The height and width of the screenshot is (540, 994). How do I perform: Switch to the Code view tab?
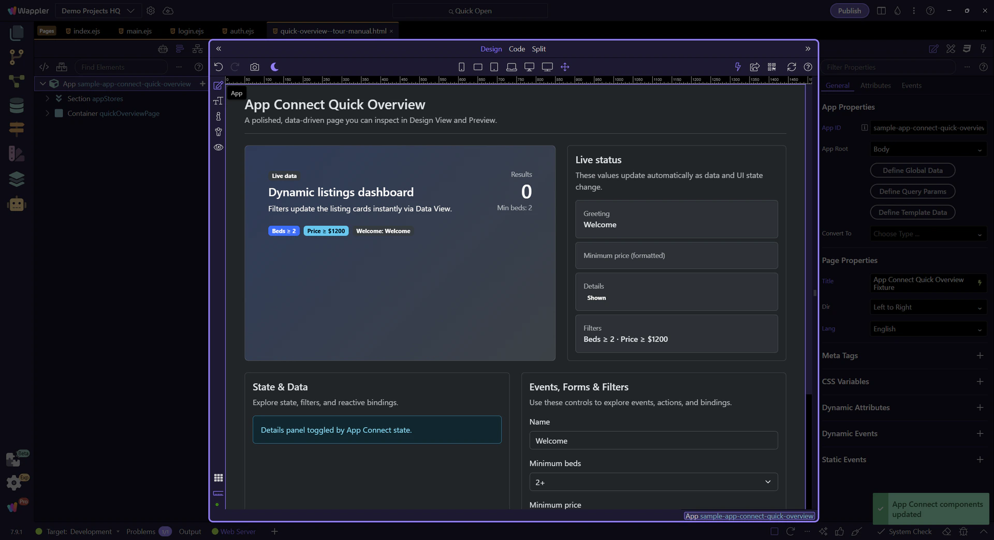coord(516,49)
